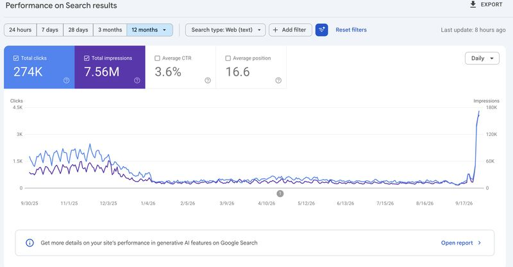Select the 7 days range tab
The height and width of the screenshot is (267, 513).
50,30
